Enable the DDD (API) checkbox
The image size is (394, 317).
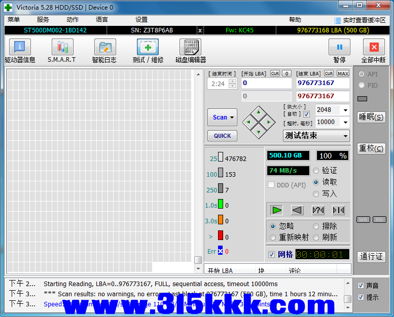pos(271,185)
